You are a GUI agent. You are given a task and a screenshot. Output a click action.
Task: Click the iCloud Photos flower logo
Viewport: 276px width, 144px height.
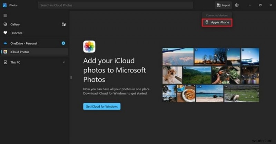(89, 47)
